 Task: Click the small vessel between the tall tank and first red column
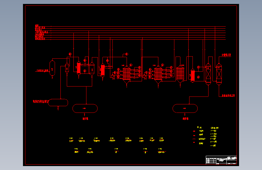point(67,68)
